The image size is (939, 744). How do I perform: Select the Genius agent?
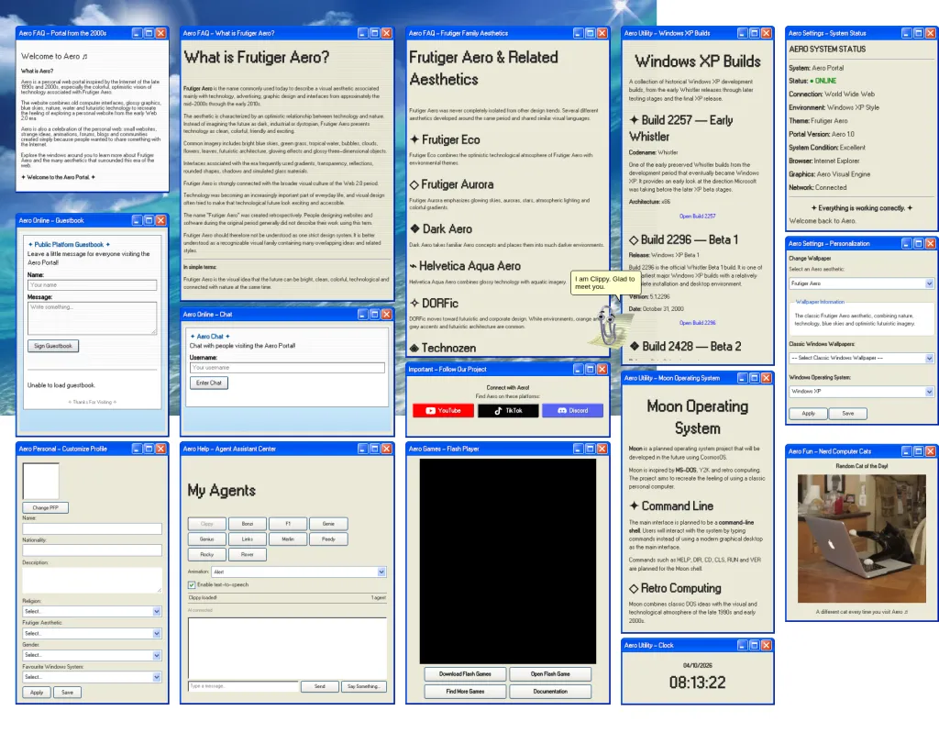(x=206, y=539)
